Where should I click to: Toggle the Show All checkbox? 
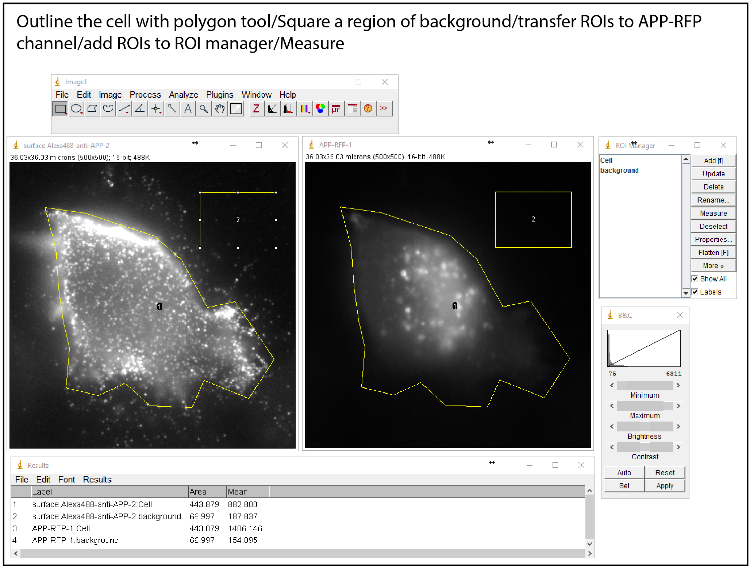pyautogui.click(x=695, y=279)
